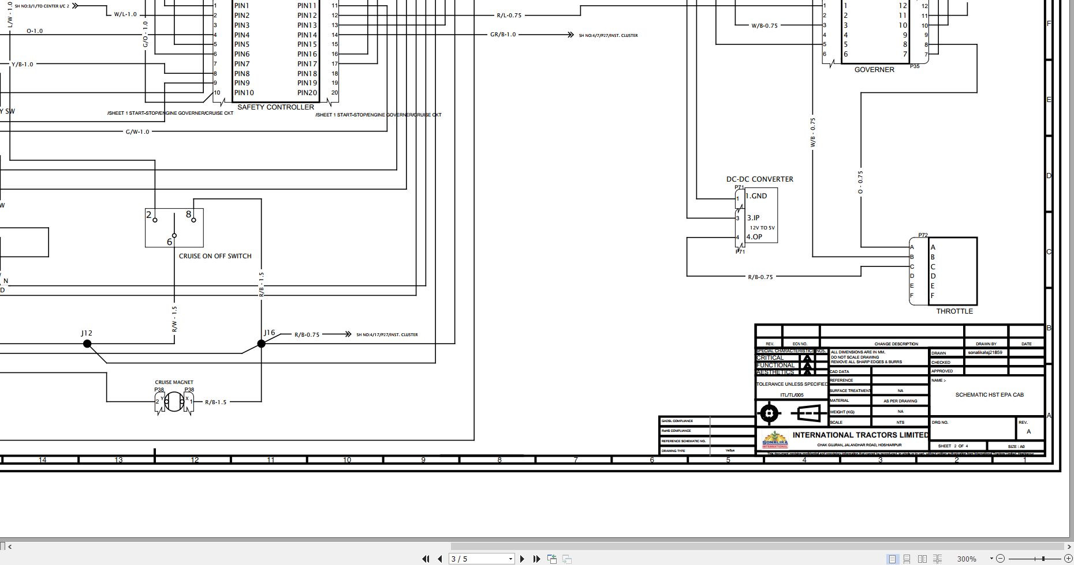Jump to the last page
The image size is (1074, 565).
point(536,559)
